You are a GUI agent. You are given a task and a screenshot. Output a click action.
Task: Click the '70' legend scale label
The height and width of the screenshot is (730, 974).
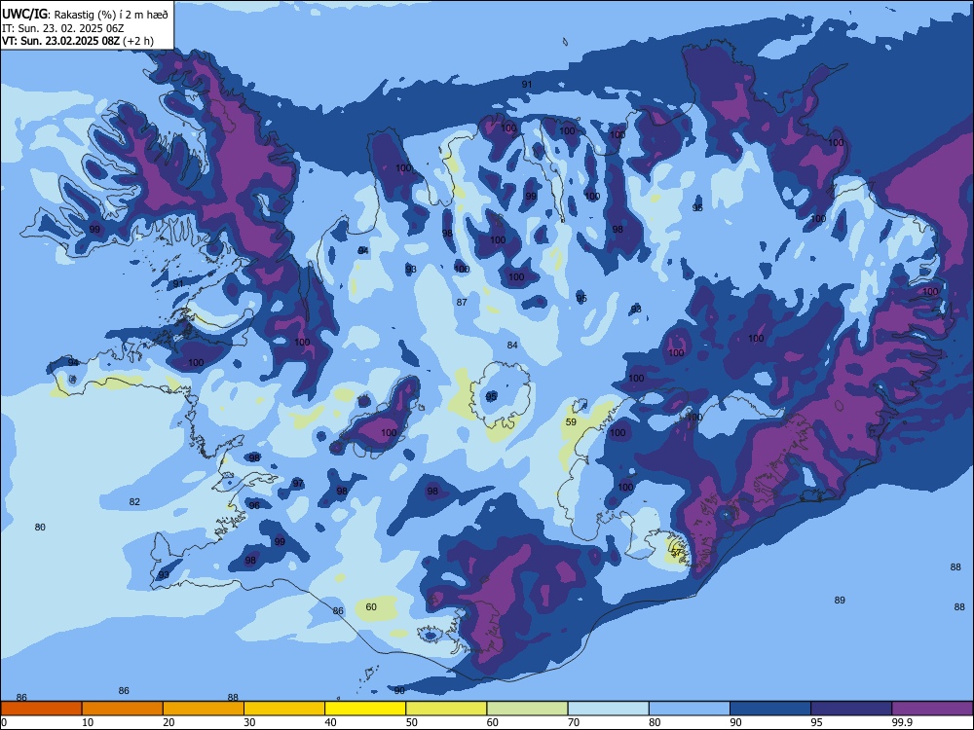coord(574,722)
